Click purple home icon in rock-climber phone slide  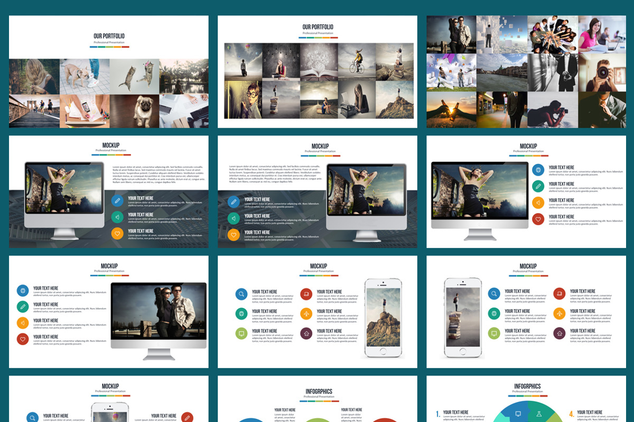[306, 333]
